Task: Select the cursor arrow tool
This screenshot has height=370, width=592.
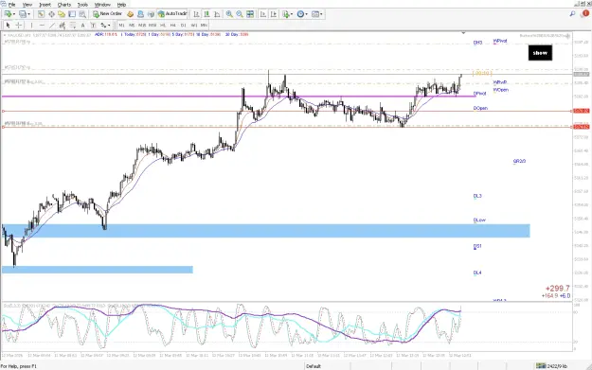Action: pos(8,26)
